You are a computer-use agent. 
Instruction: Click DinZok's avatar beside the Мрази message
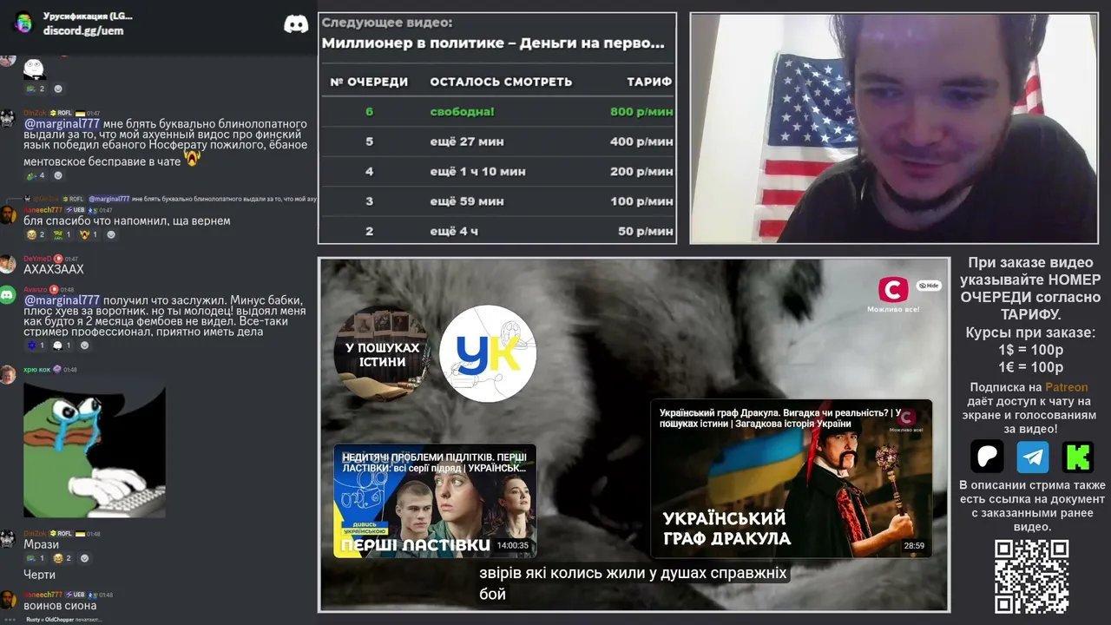pyautogui.click(x=8, y=539)
